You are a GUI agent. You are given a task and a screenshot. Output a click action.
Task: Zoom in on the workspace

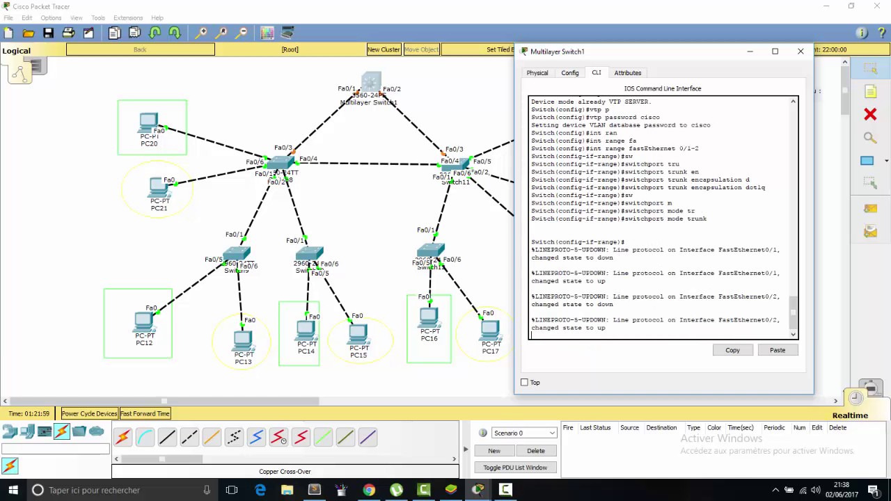201,33
